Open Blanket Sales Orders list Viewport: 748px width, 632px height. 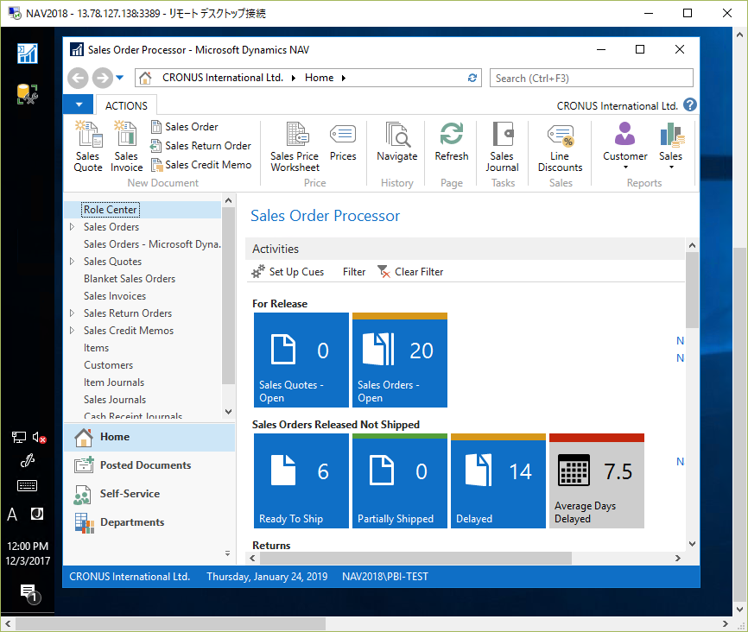130,279
